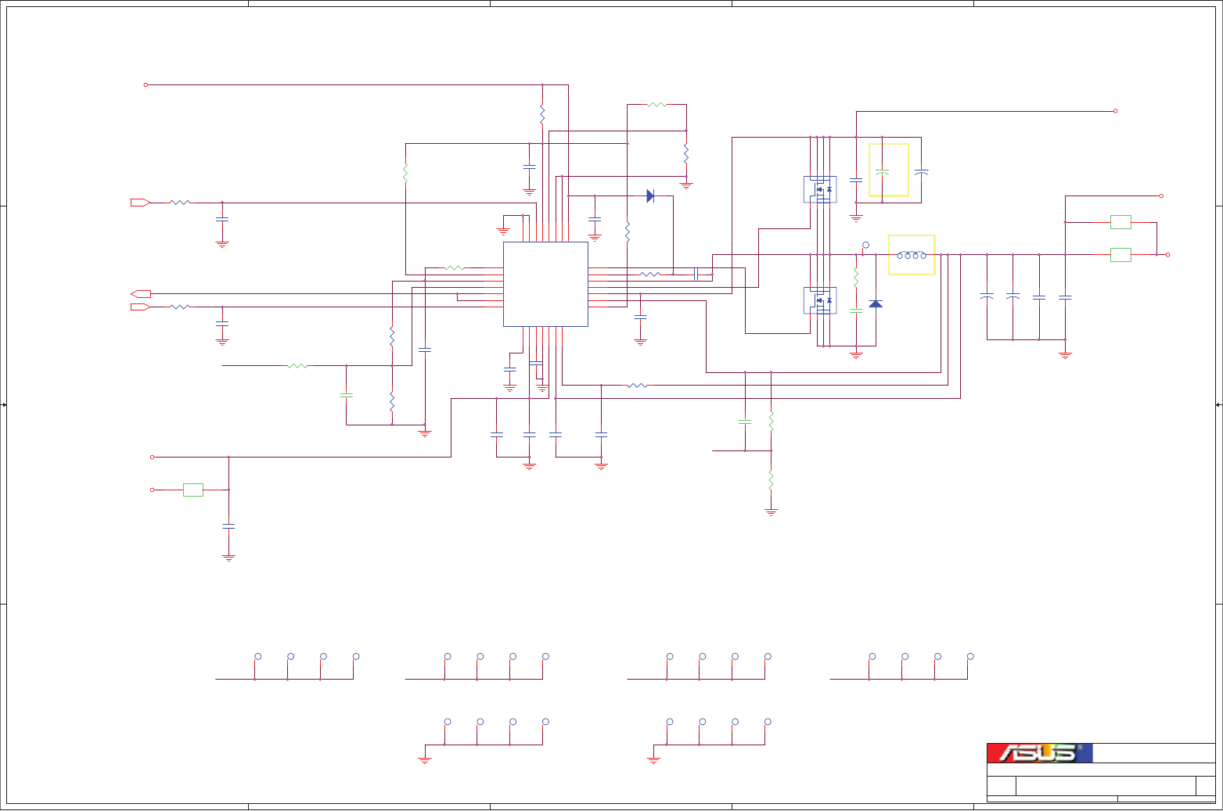The image size is (1223, 811).
Task: Select the filled vertical diode beside the lower MOSFET
Action: pos(876,303)
